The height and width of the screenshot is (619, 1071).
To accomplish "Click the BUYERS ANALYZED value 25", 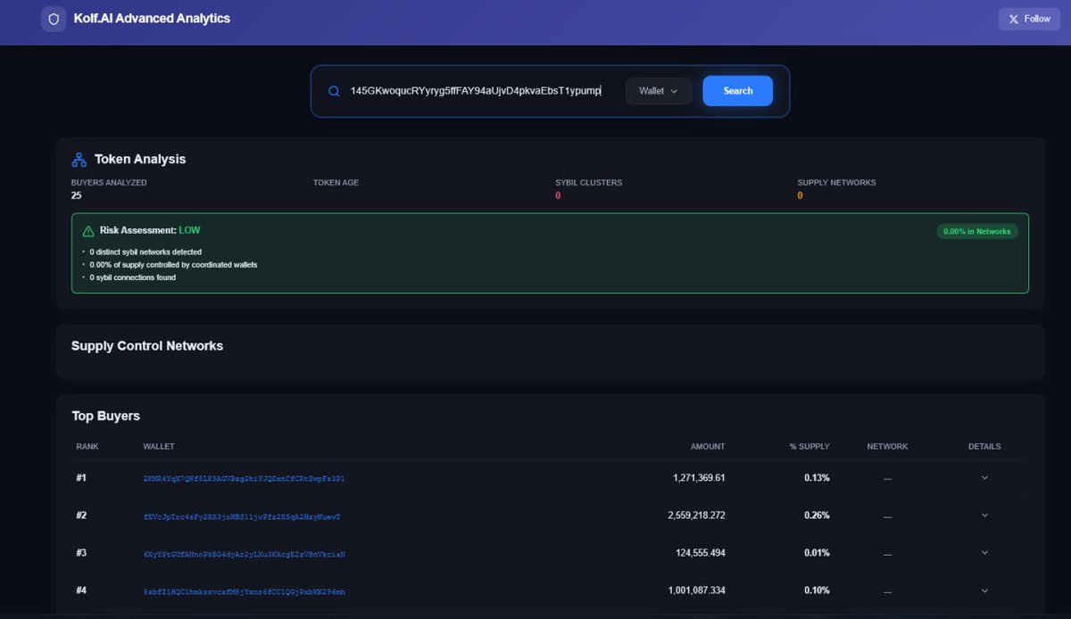I will click(x=77, y=195).
